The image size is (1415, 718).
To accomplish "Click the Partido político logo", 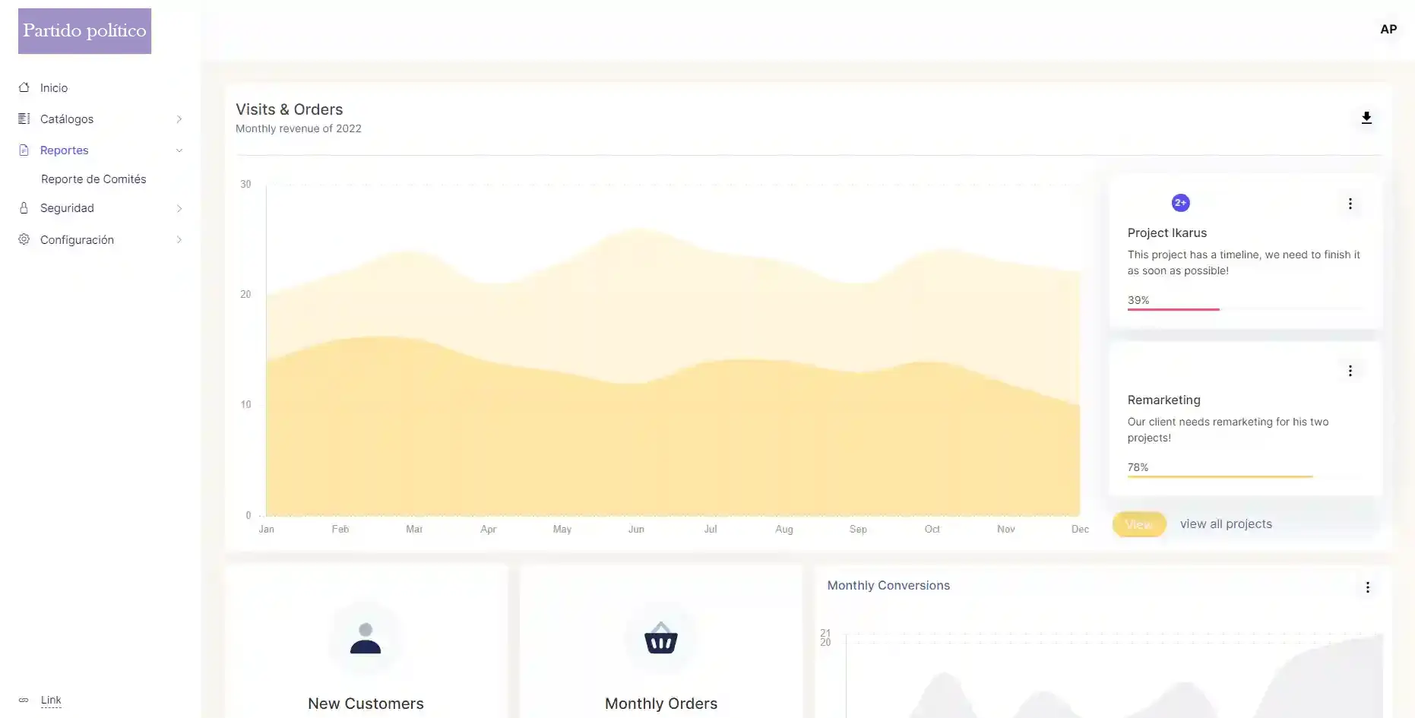I will 84,31.
